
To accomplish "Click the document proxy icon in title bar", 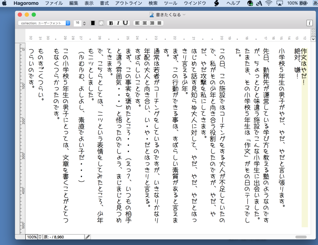I will point(152,15).
